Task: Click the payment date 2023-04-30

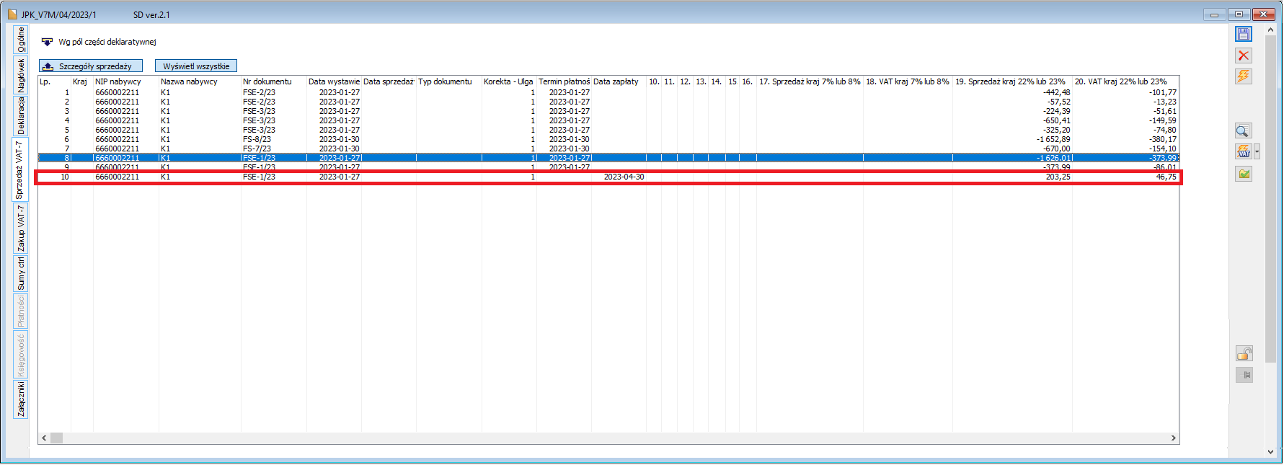Action: click(x=624, y=177)
